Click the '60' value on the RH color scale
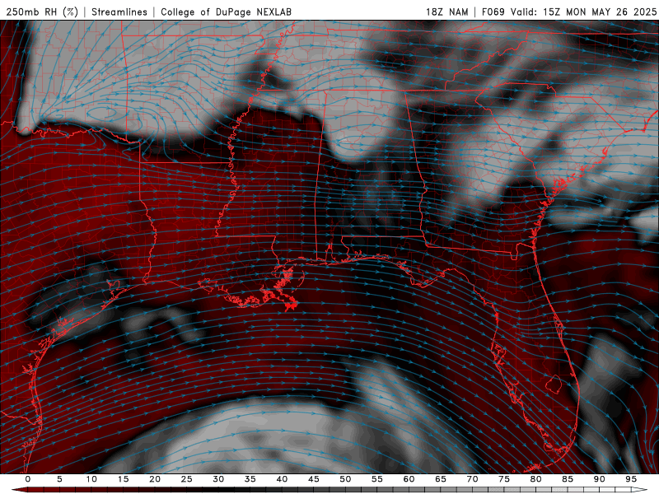This screenshot has height=494, width=659. (x=409, y=479)
